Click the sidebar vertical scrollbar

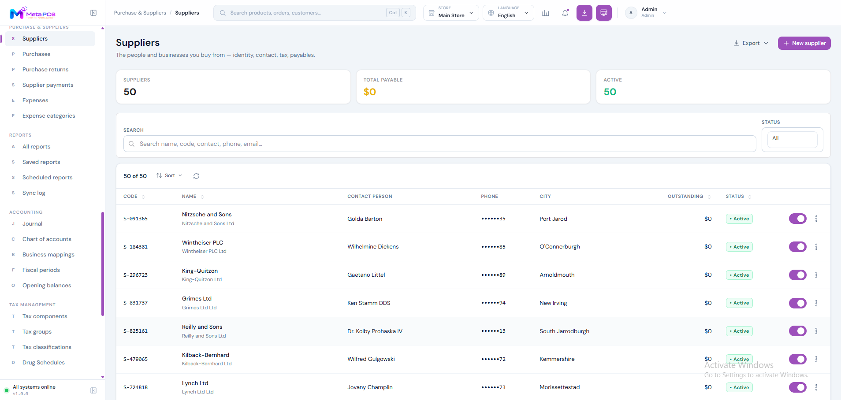coord(103,264)
